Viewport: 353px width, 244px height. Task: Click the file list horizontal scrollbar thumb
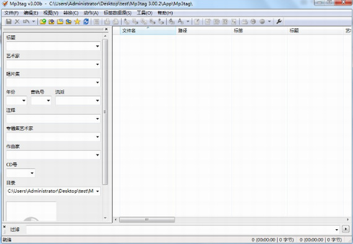(147, 219)
